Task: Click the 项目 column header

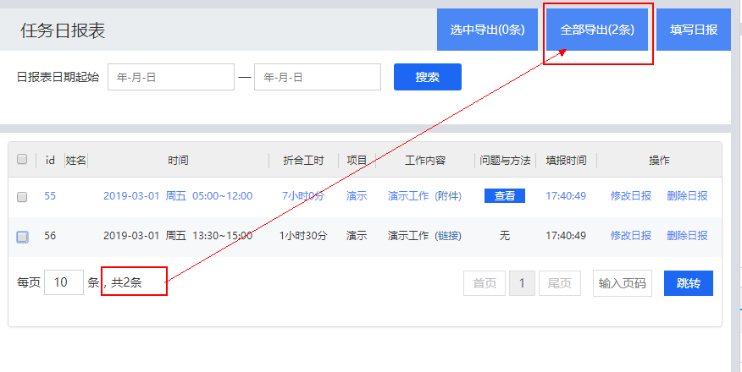Action: click(x=357, y=161)
